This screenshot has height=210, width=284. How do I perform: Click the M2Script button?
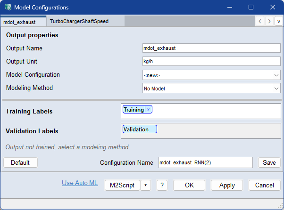click(122, 185)
